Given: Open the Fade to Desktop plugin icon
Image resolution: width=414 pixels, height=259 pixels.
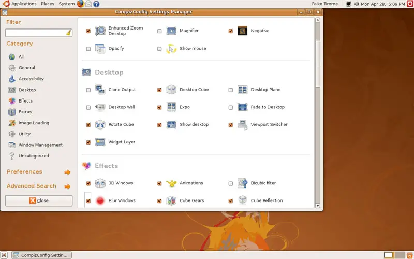Looking at the screenshot, I should [x=242, y=107].
